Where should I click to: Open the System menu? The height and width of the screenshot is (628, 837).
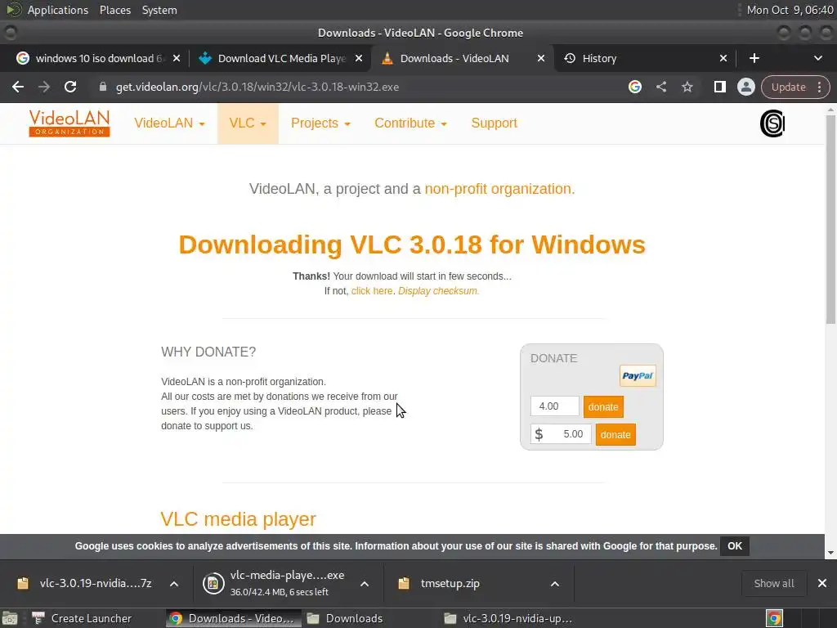[159, 10]
